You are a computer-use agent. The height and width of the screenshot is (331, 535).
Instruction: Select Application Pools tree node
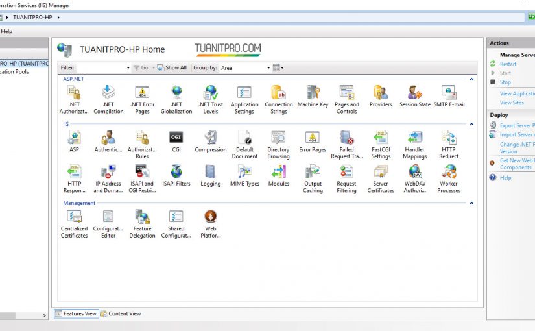14,72
